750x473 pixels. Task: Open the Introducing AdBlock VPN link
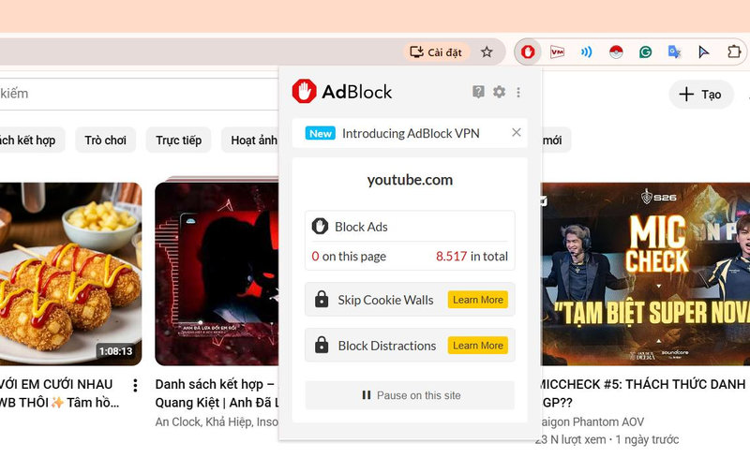coord(411,133)
